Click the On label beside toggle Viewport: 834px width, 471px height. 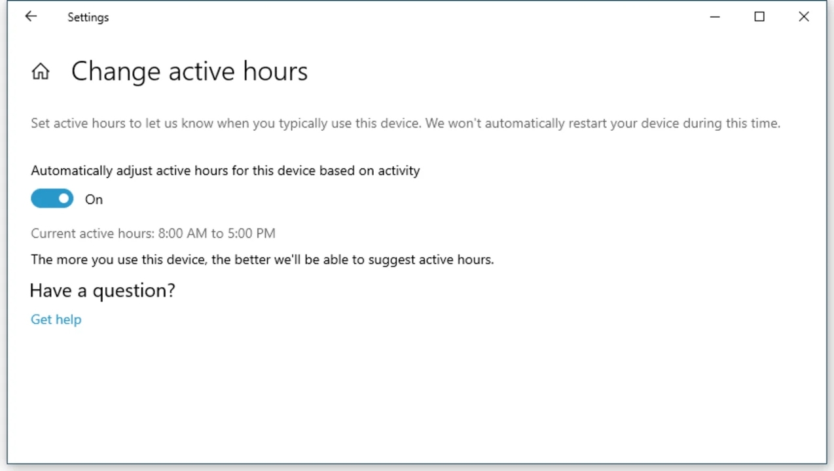(94, 200)
